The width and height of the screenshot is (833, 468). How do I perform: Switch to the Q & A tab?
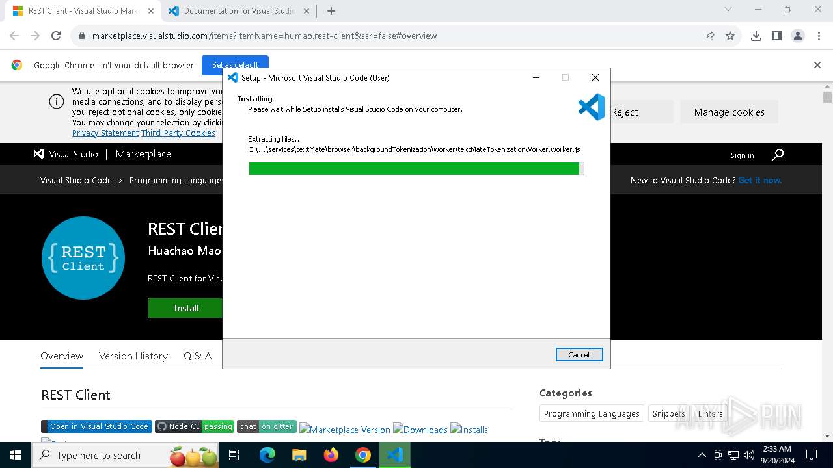(x=198, y=356)
